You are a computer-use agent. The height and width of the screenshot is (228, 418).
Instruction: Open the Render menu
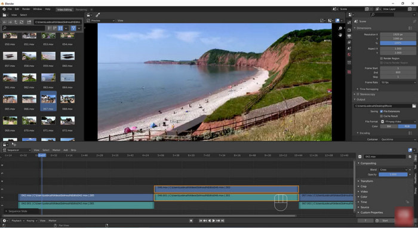[26, 9]
